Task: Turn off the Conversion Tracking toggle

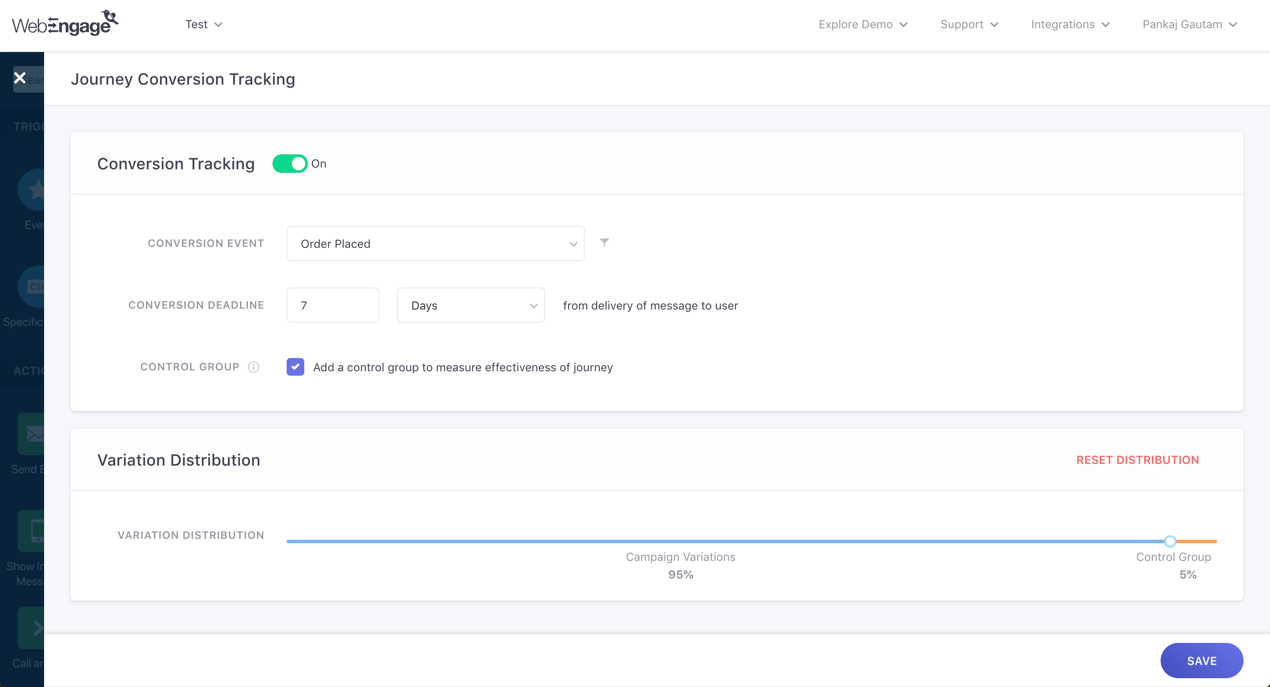Action: tap(290, 164)
